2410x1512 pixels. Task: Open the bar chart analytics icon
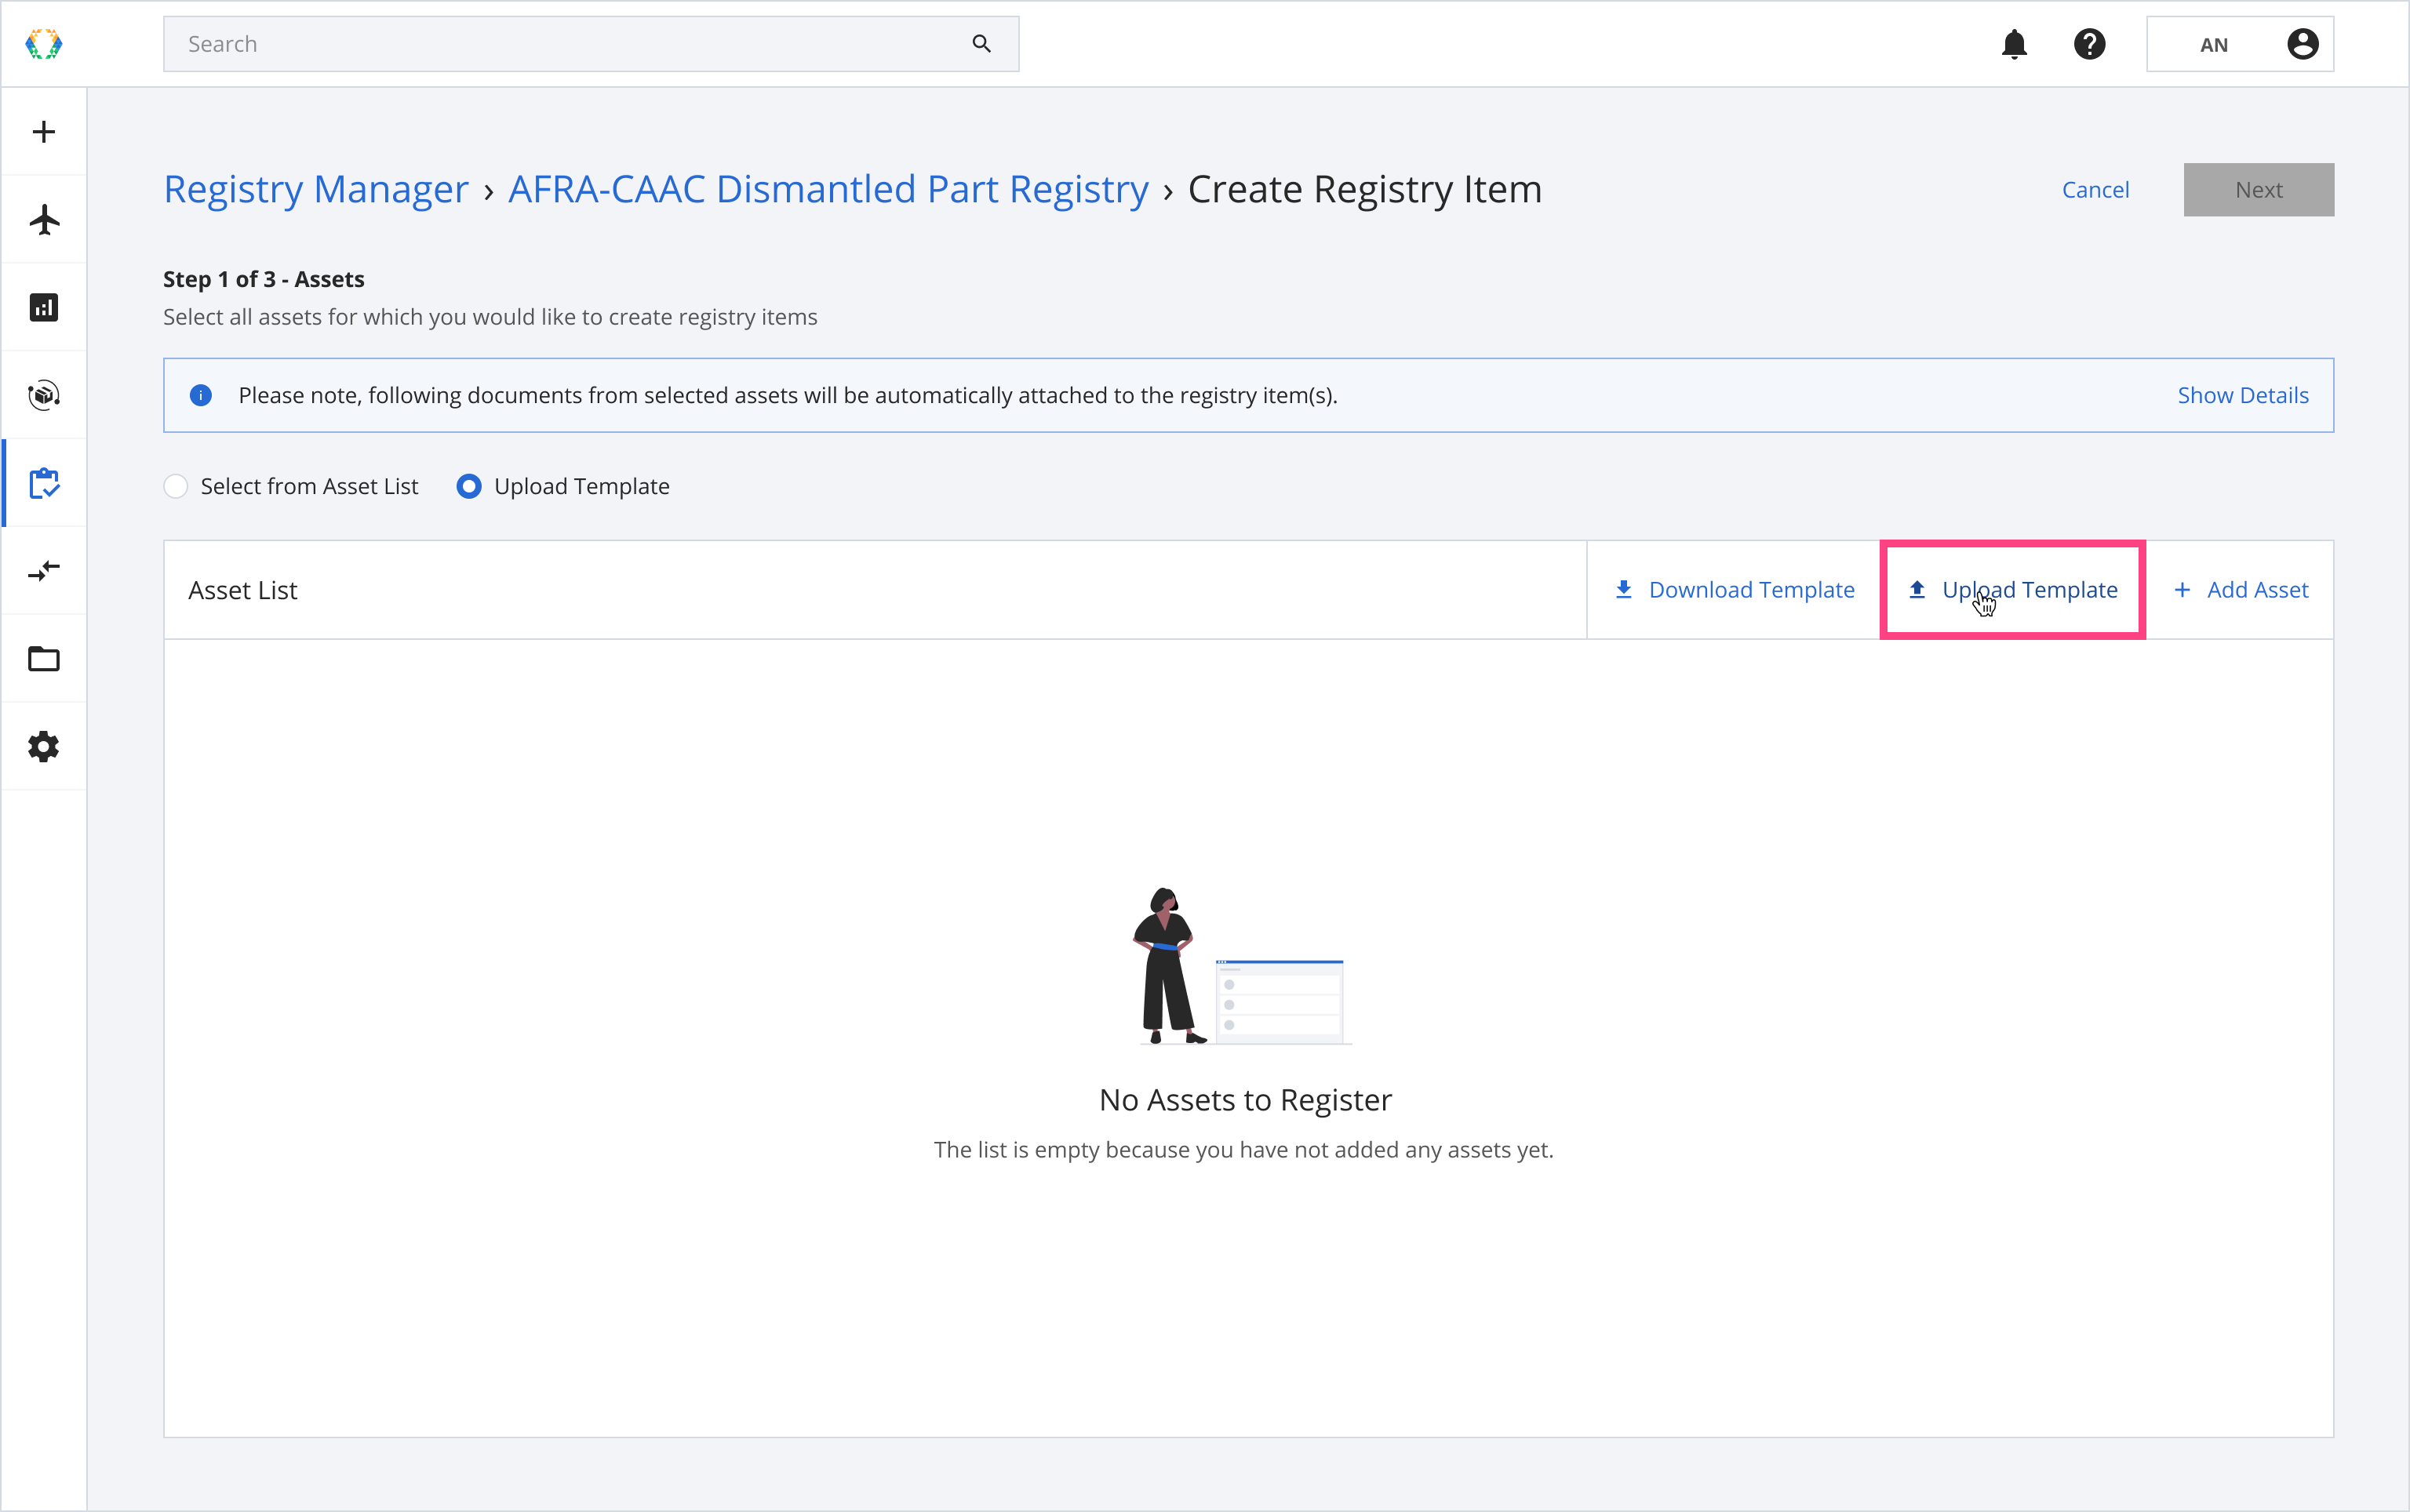click(43, 307)
